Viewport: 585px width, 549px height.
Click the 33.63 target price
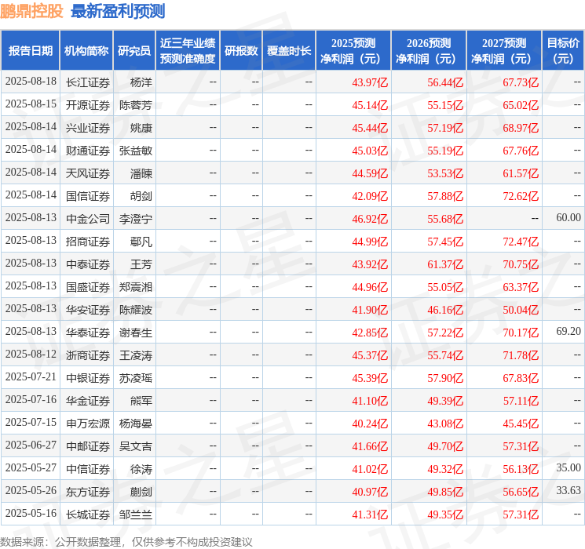569,490
